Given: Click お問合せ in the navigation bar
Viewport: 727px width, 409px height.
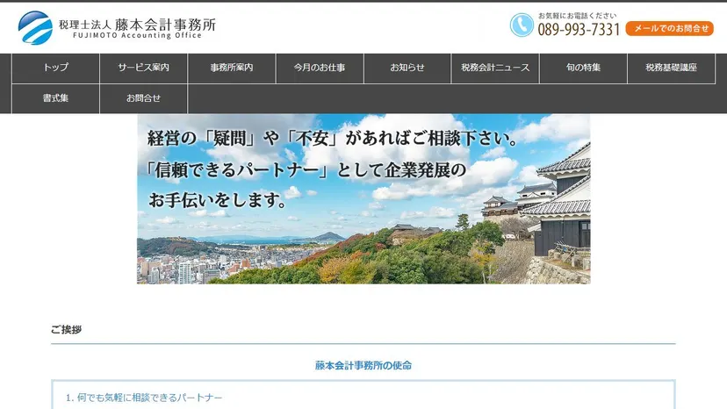Looking at the screenshot, I should pos(143,98).
